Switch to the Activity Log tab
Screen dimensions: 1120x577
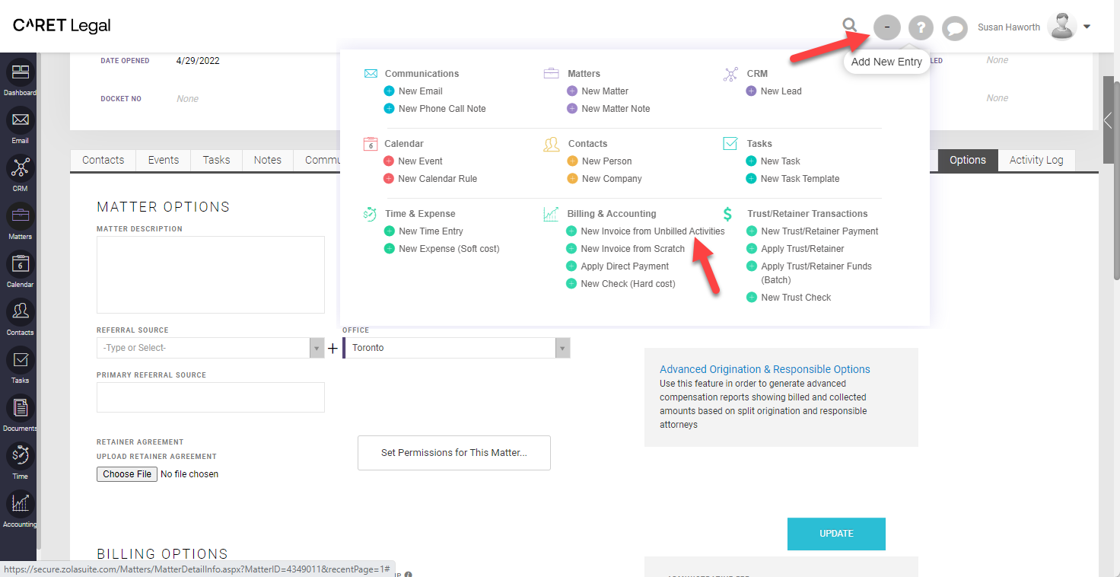click(1036, 160)
